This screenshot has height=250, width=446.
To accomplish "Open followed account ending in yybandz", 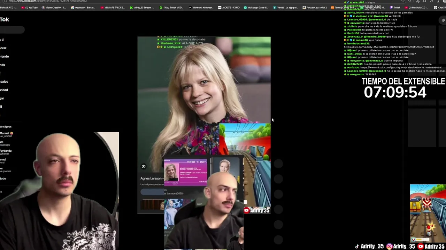I will tap(6, 152).
